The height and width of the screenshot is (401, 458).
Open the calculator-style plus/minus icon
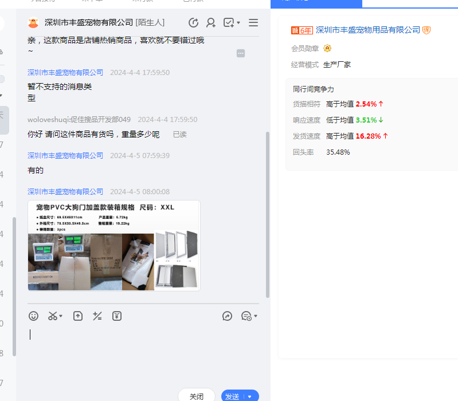(97, 316)
